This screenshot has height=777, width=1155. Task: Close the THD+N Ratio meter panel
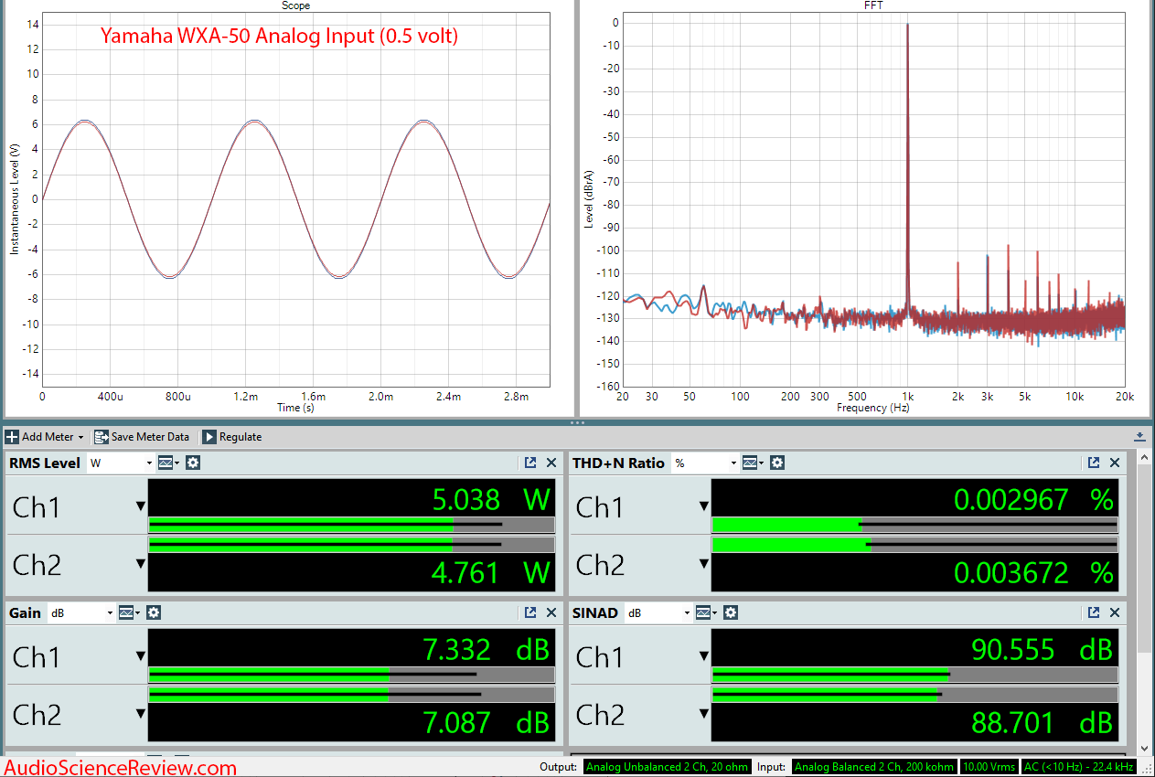click(1115, 463)
